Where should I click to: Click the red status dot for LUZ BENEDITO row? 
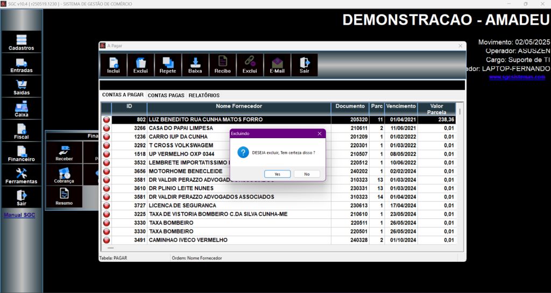[107, 120]
